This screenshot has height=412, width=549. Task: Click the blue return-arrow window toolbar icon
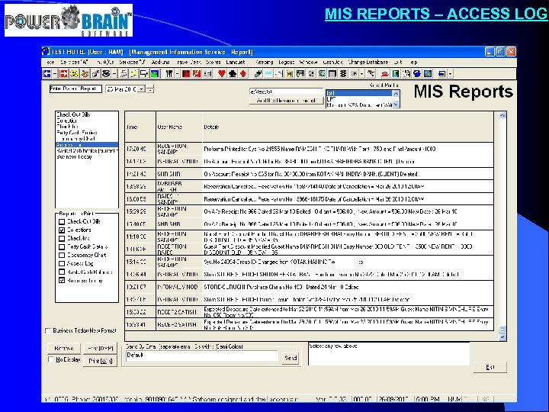click(x=441, y=73)
